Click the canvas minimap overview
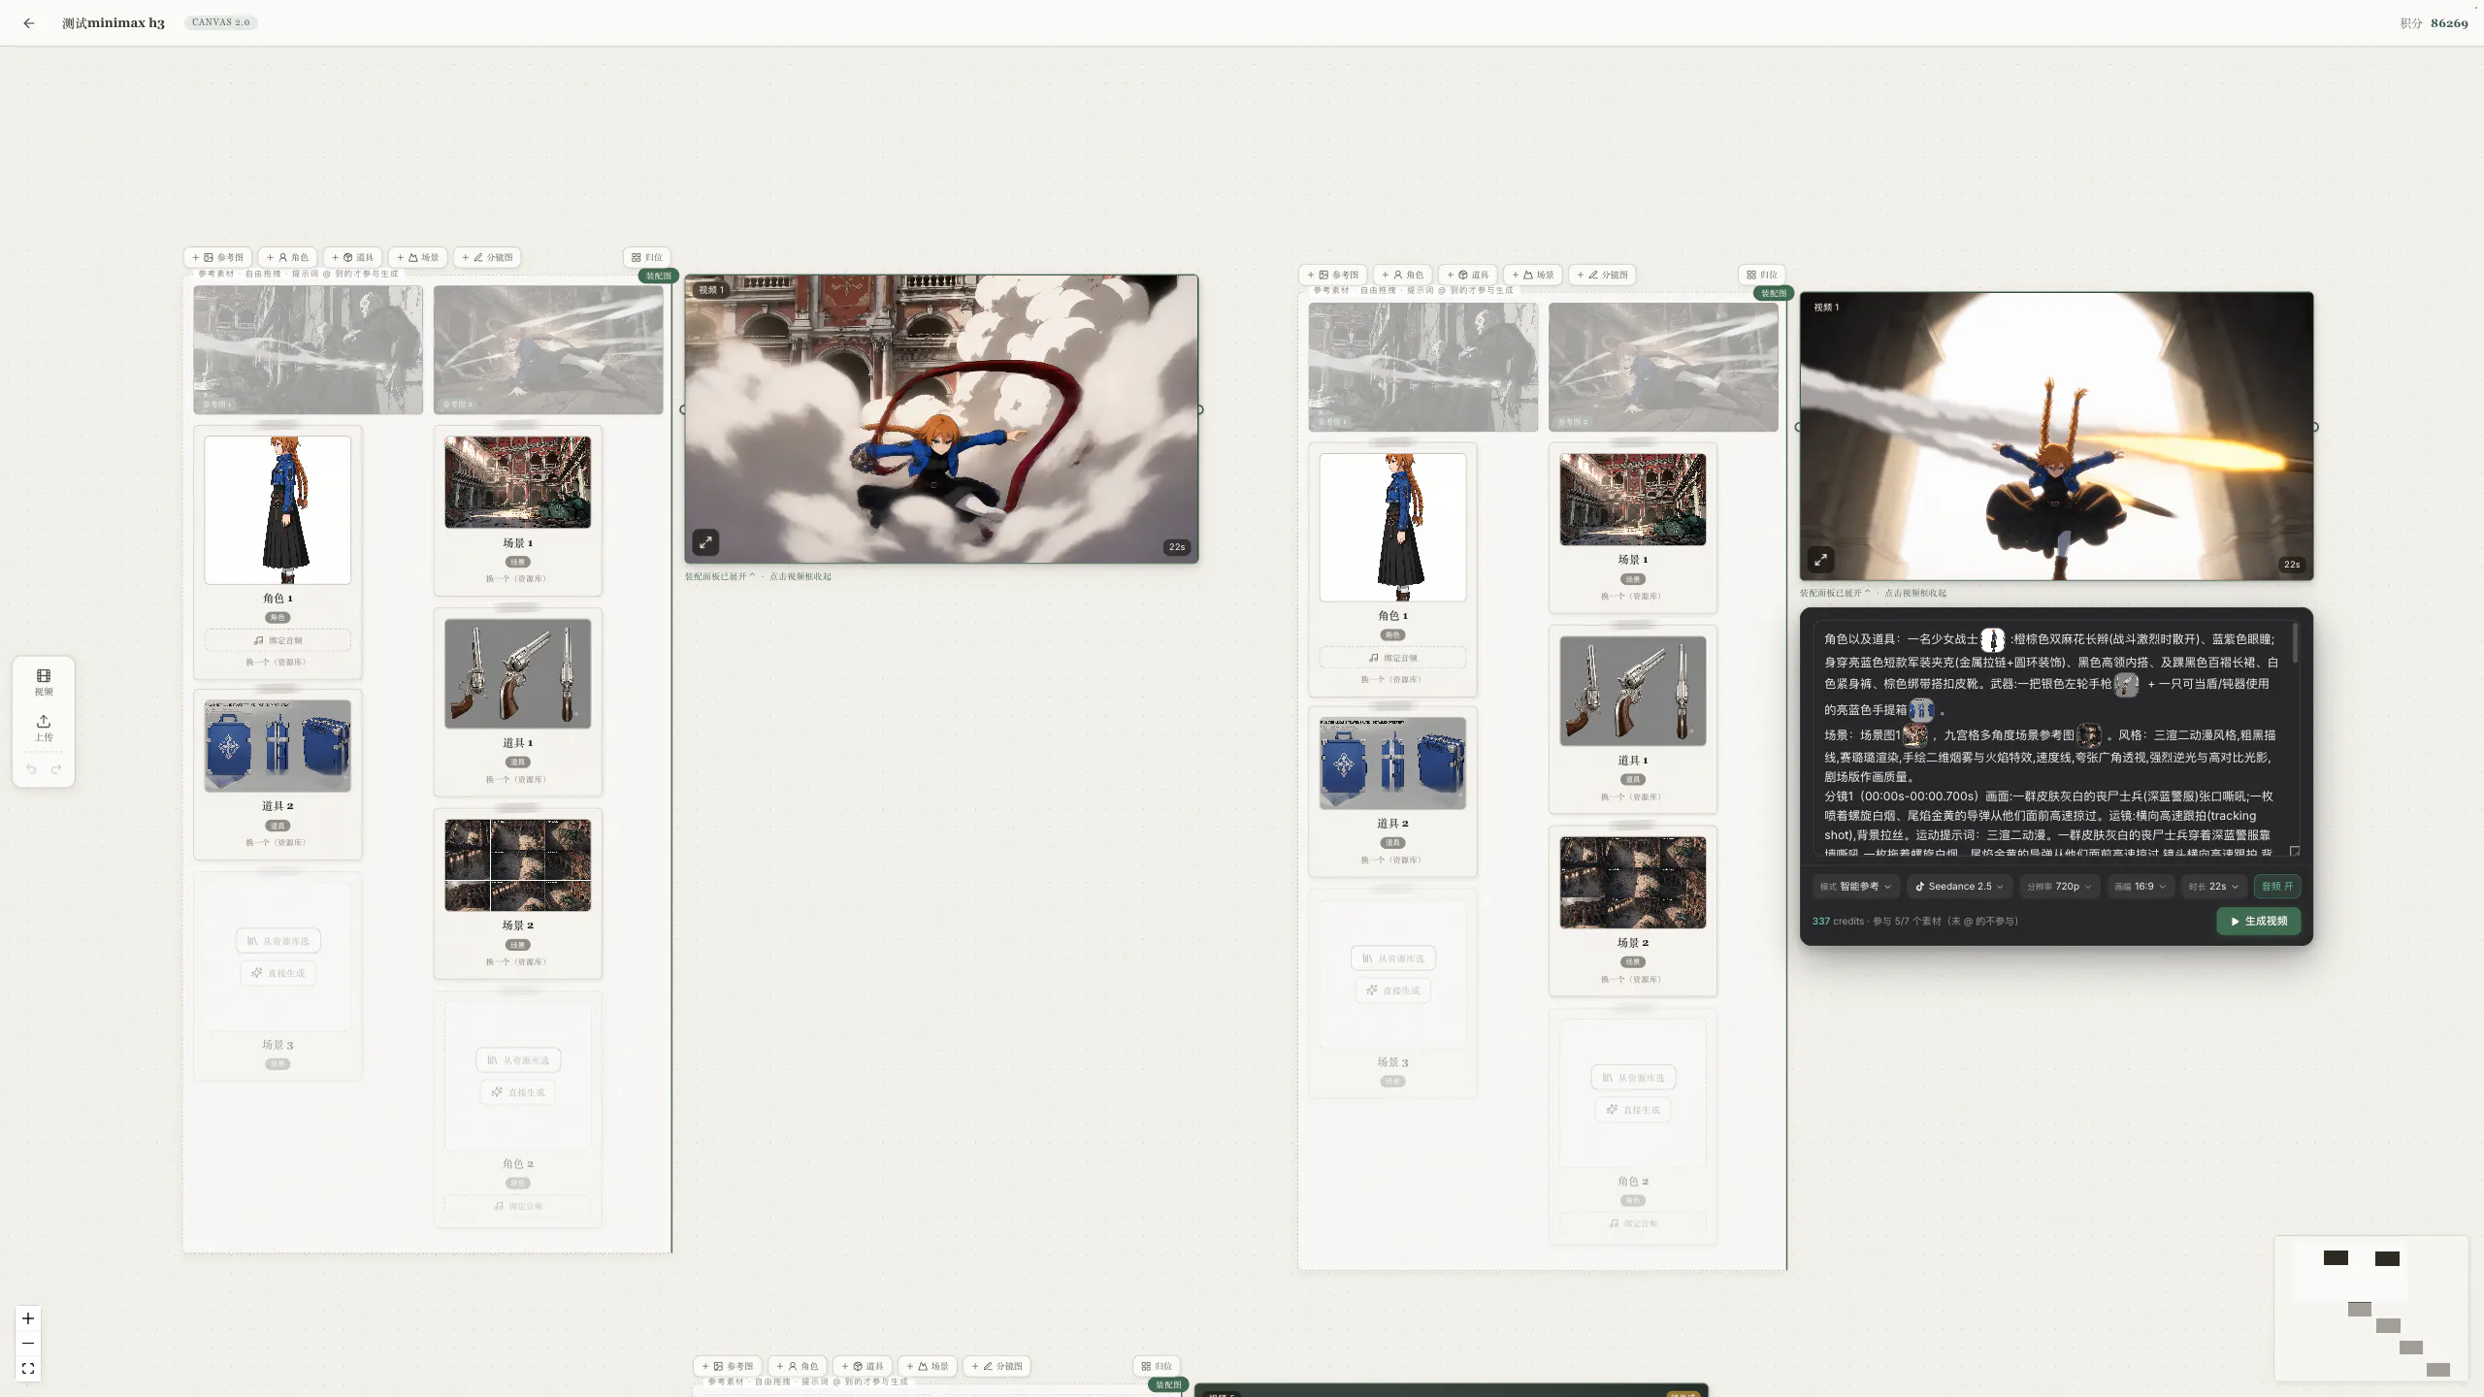 tap(2370, 1308)
